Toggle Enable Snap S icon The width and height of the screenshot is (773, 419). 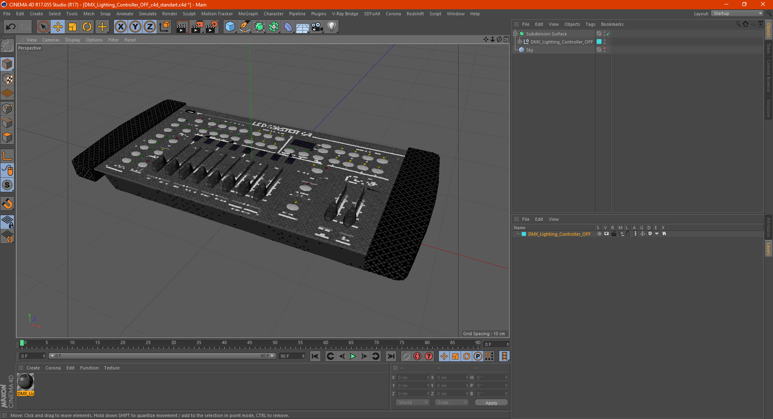[8, 185]
